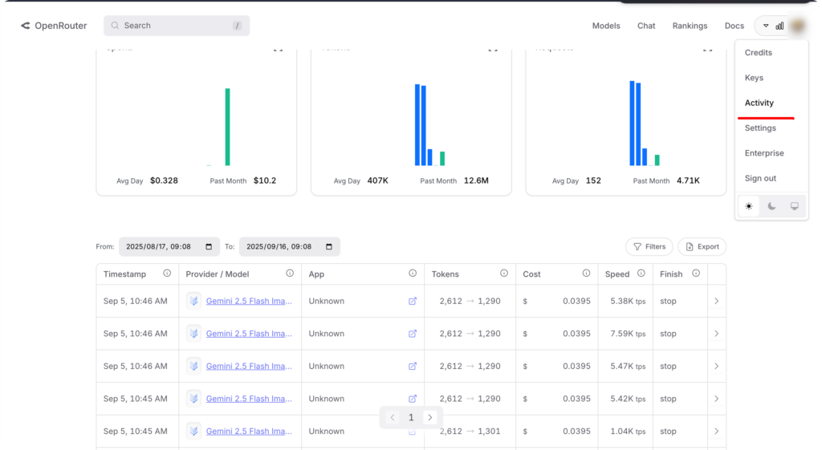The width and height of the screenshot is (822, 450).
Task: Click the info icon beside Finish header
Action: click(x=696, y=274)
